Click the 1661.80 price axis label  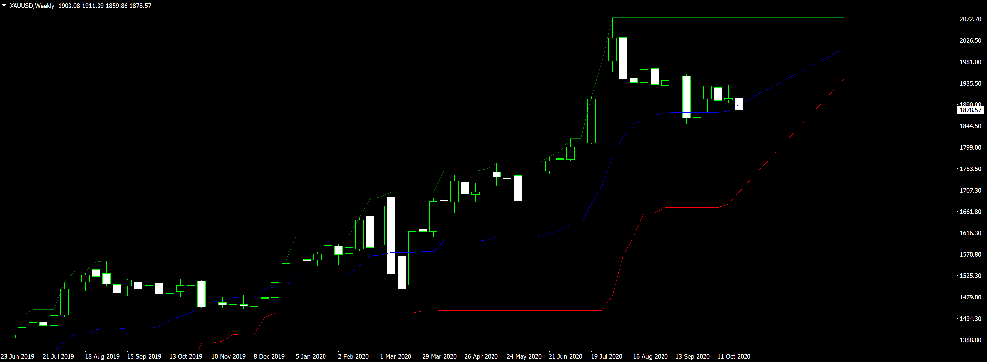coord(971,212)
